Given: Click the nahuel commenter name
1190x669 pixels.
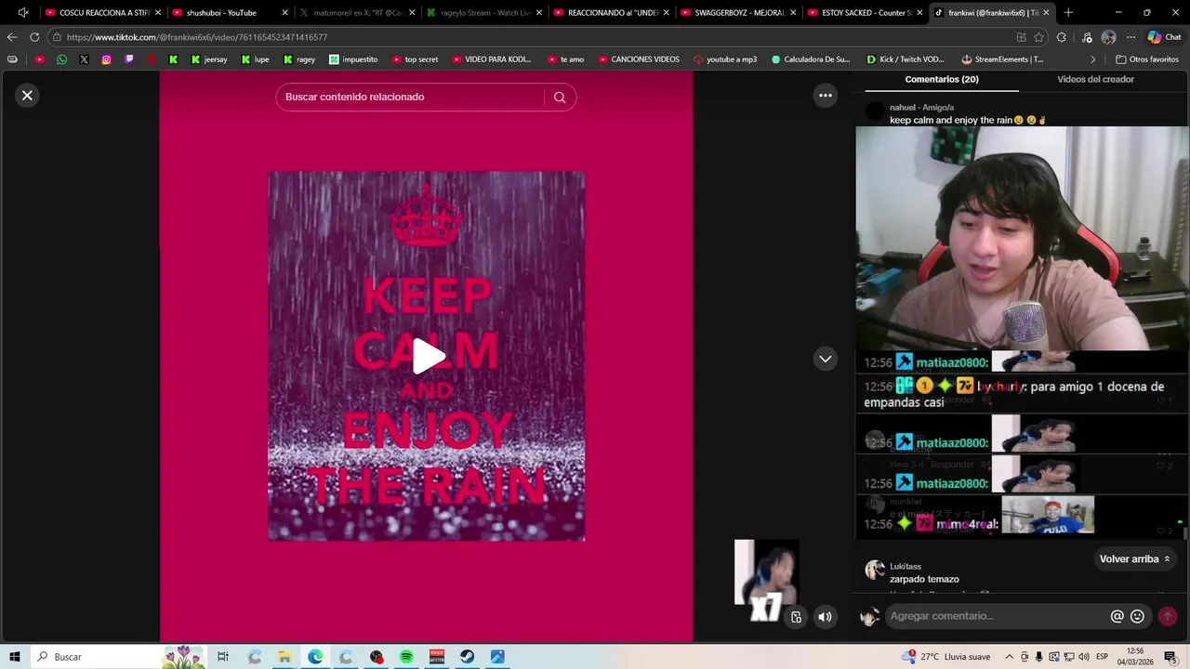Looking at the screenshot, I should pos(902,107).
